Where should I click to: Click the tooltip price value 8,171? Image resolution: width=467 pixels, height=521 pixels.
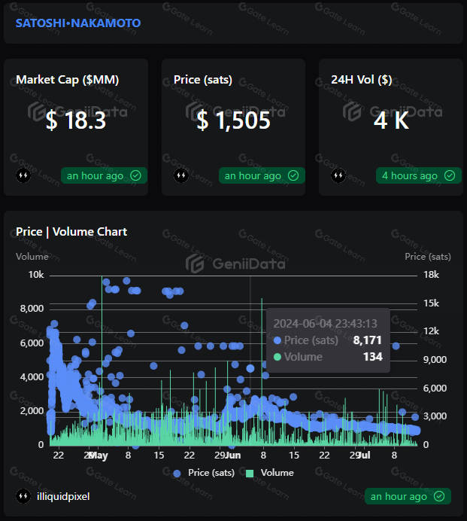[368, 340]
